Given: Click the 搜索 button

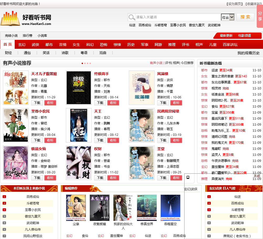Looking at the screenshot, I should click(x=245, y=17).
